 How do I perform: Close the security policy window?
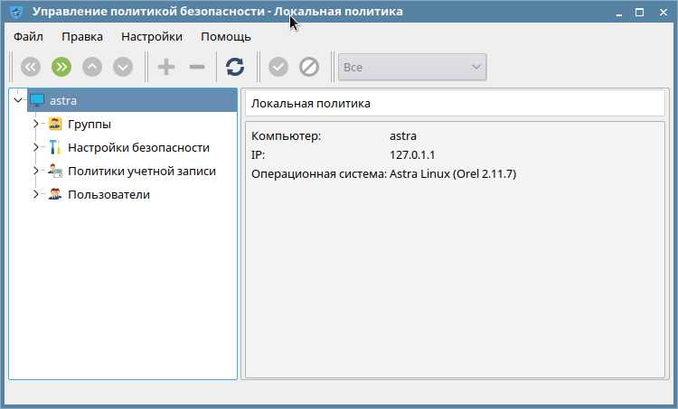pyautogui.click(x=663, y=13)
